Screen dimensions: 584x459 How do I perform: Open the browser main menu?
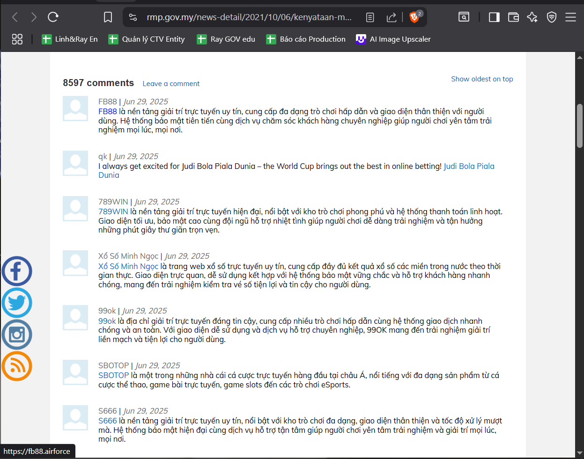pos(570,17)
